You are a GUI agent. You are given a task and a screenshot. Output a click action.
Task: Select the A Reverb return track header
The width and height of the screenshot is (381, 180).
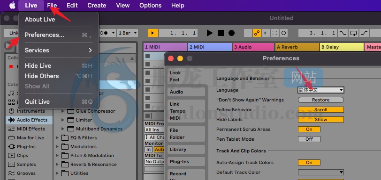tap(297, 47)
